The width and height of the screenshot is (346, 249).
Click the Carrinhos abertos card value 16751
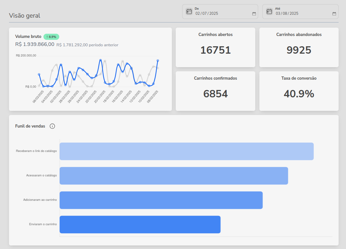coord(215,50)
